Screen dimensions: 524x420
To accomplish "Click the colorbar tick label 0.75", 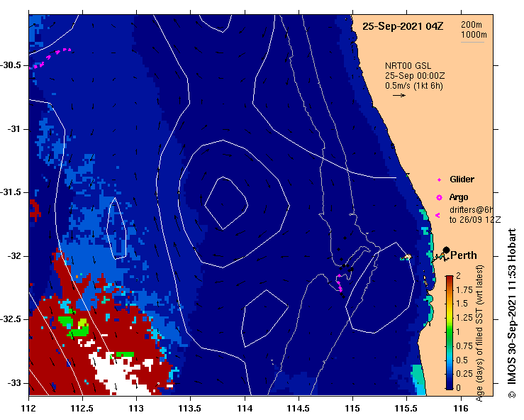I will click(x=464, y=346).
